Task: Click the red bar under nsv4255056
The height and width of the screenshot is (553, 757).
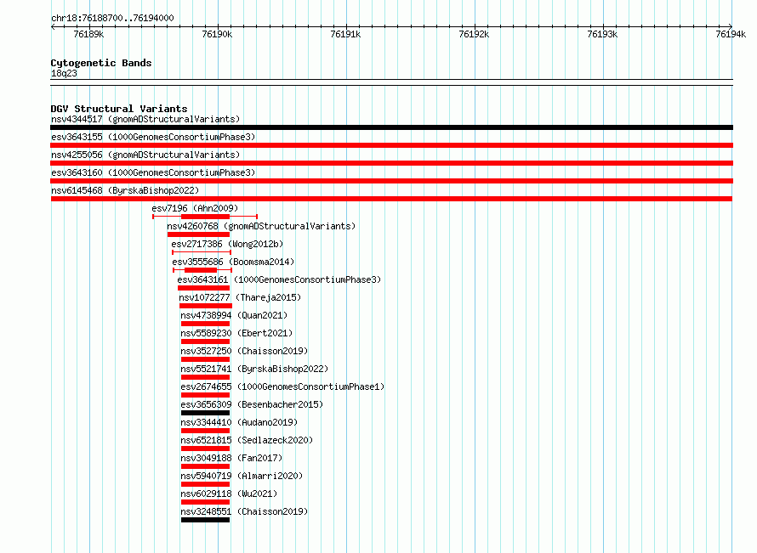Action: click(x=391, y=163)
